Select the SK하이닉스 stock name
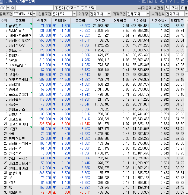 (x=17, y=31)
